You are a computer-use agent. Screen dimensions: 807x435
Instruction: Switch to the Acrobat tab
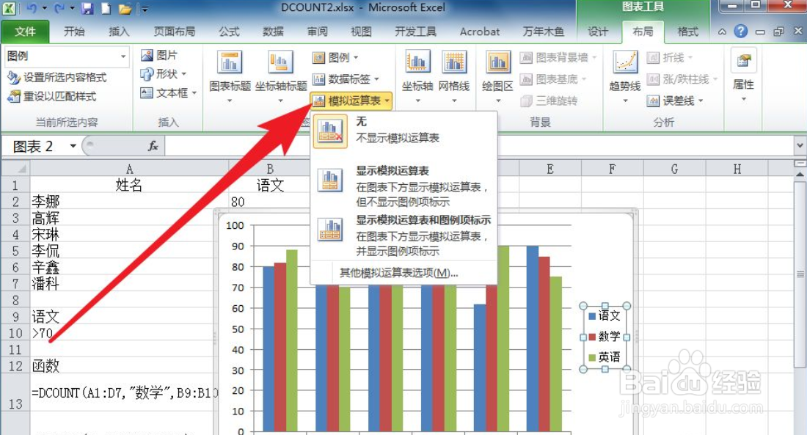480,32
